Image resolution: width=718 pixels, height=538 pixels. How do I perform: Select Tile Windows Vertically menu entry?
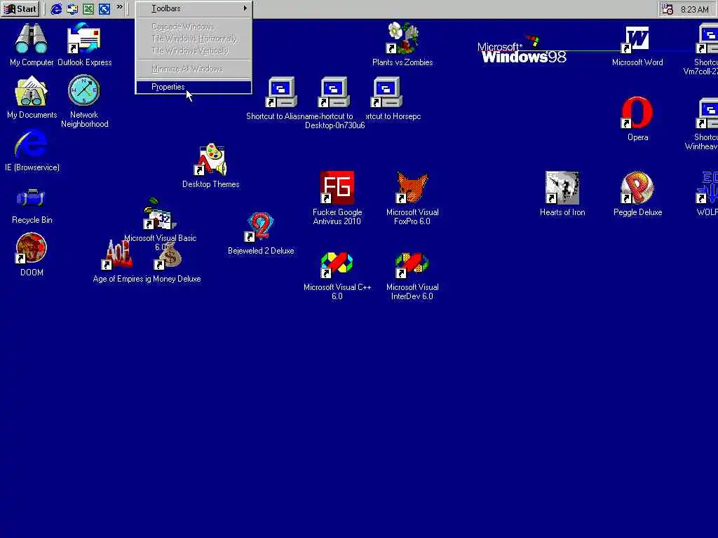point(194,50)
